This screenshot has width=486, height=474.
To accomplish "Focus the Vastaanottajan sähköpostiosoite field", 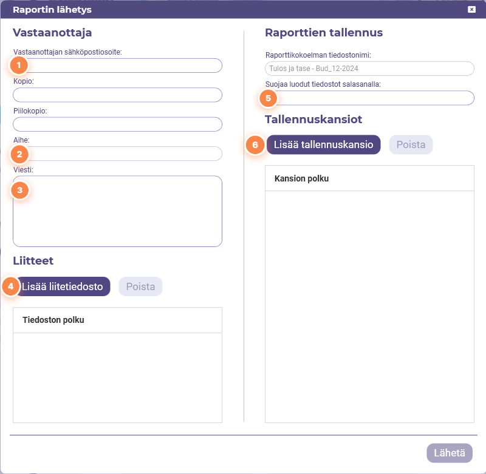I will (117, 66).
